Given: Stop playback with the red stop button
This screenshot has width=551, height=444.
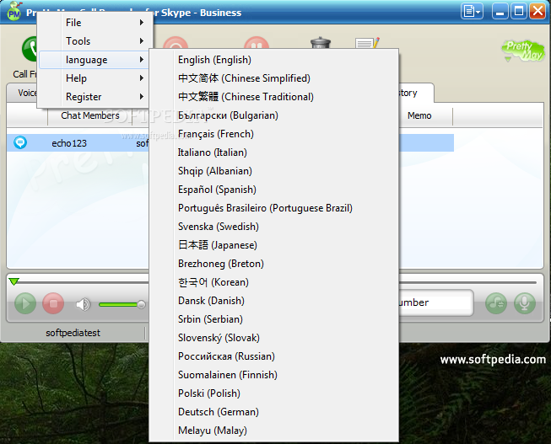Looking at the screenshot, I should [x=53, y=303].
